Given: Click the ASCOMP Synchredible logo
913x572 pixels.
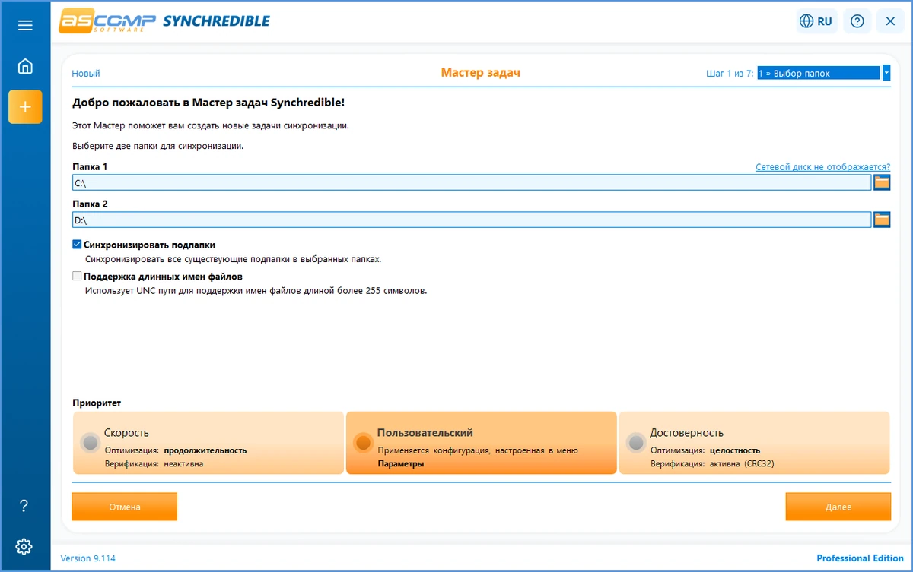Looking at the screenshot, I should tap(164, 21).
